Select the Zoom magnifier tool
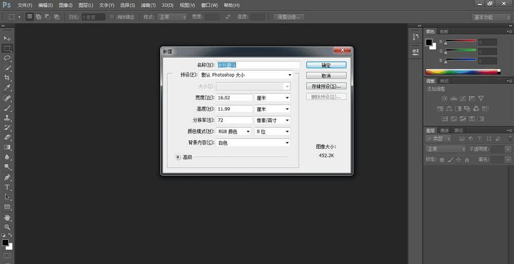514x264 pixels. click(7, 227)
